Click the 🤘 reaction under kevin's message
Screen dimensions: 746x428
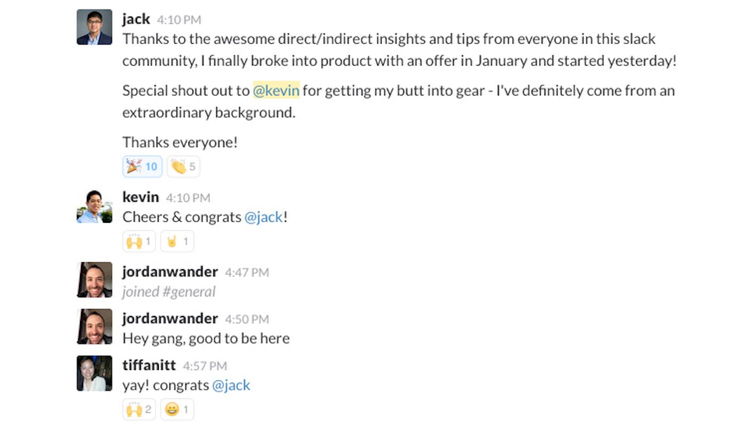coord(176,241)
